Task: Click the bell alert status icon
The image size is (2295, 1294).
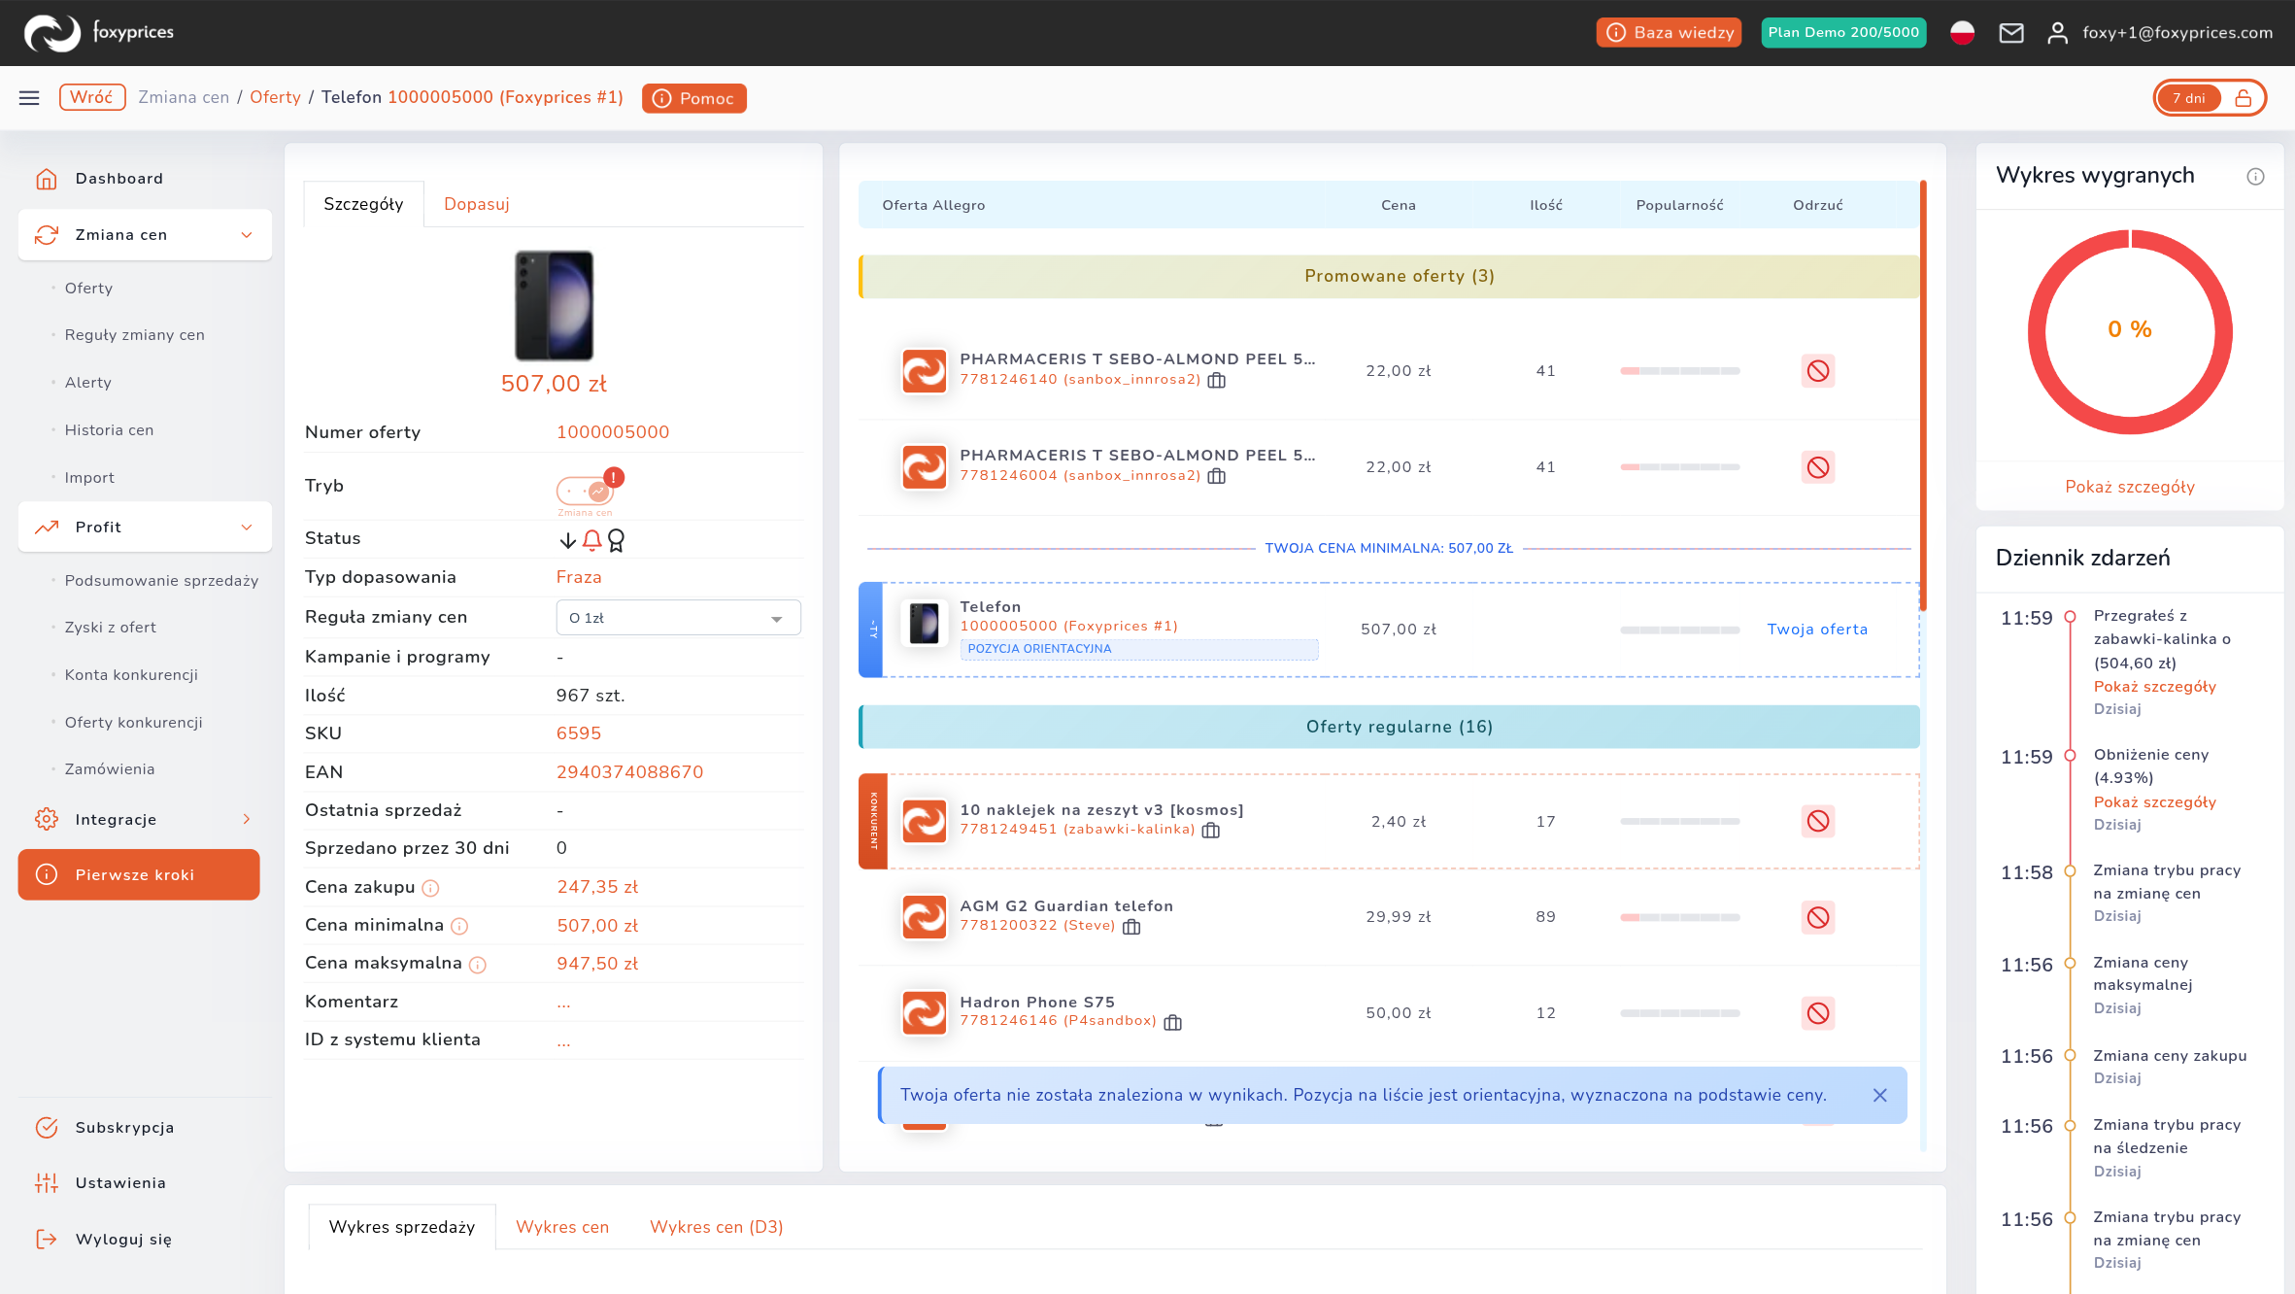Action: click(x=591, y=539)
